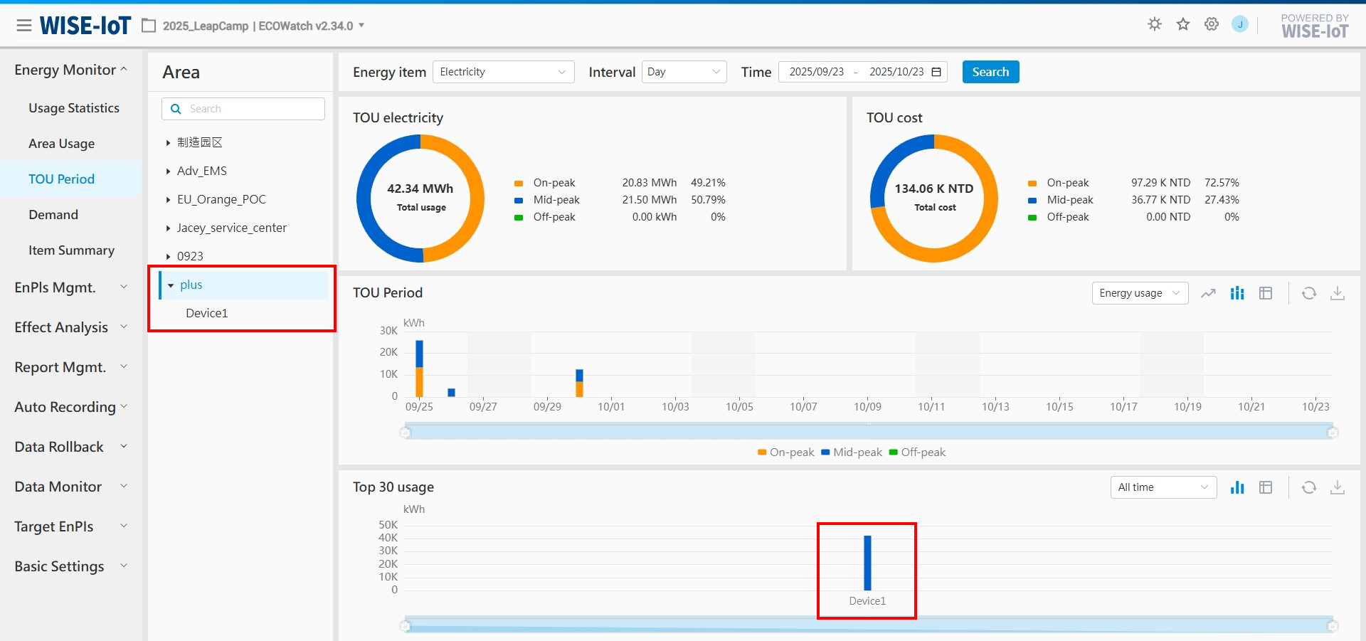Show TOU Period data as table
Viewport: 1366px width, 641px height.
1266,293
